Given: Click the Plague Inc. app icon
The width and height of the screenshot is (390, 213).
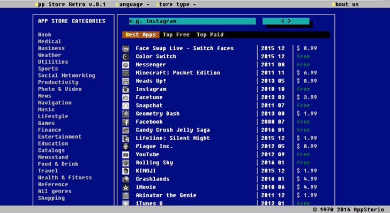Looking at the screenshot, I should pos(125,147).
